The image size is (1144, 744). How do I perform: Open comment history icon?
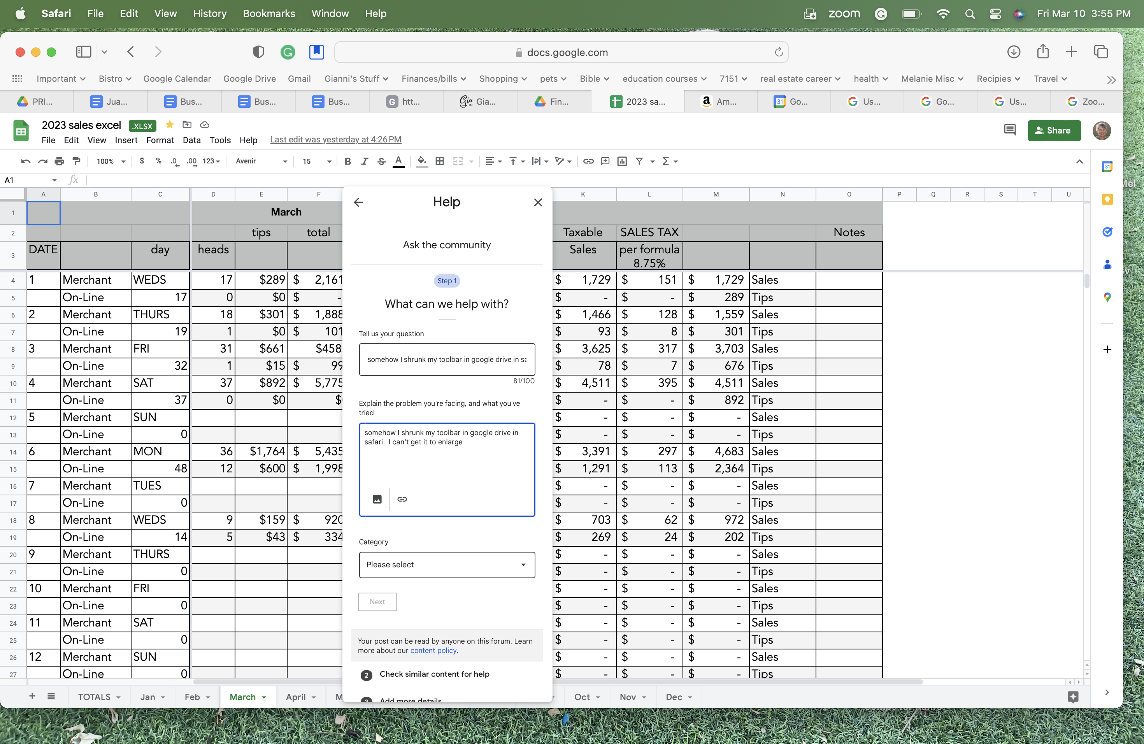[1009, 130]
